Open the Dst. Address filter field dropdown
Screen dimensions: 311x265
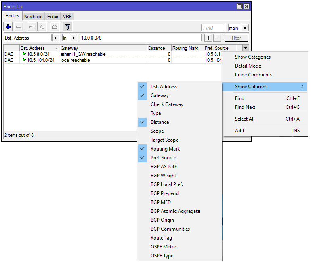click(x=55, y=38)
